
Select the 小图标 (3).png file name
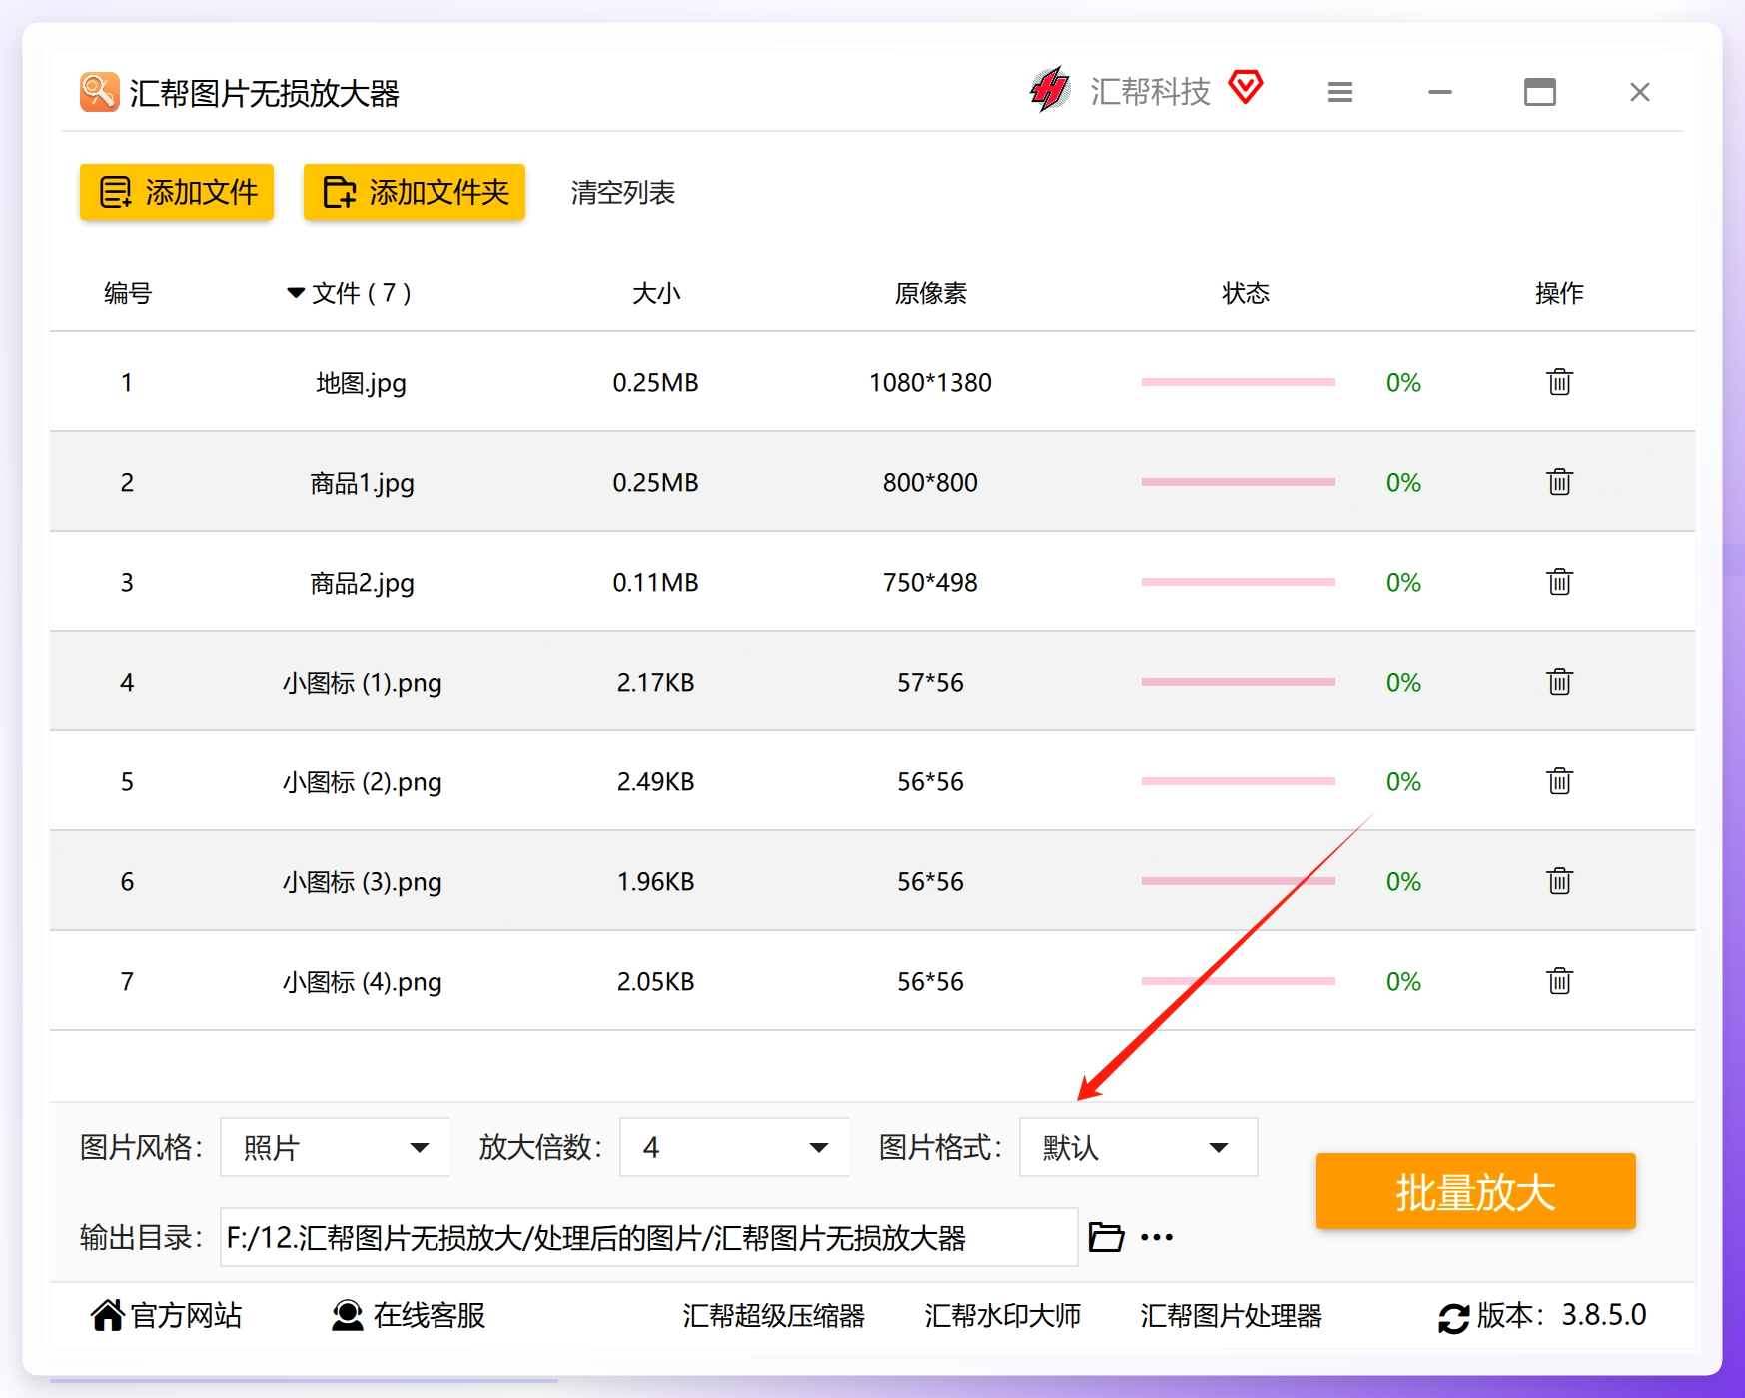pyautogui.click(x=362, y=882)
